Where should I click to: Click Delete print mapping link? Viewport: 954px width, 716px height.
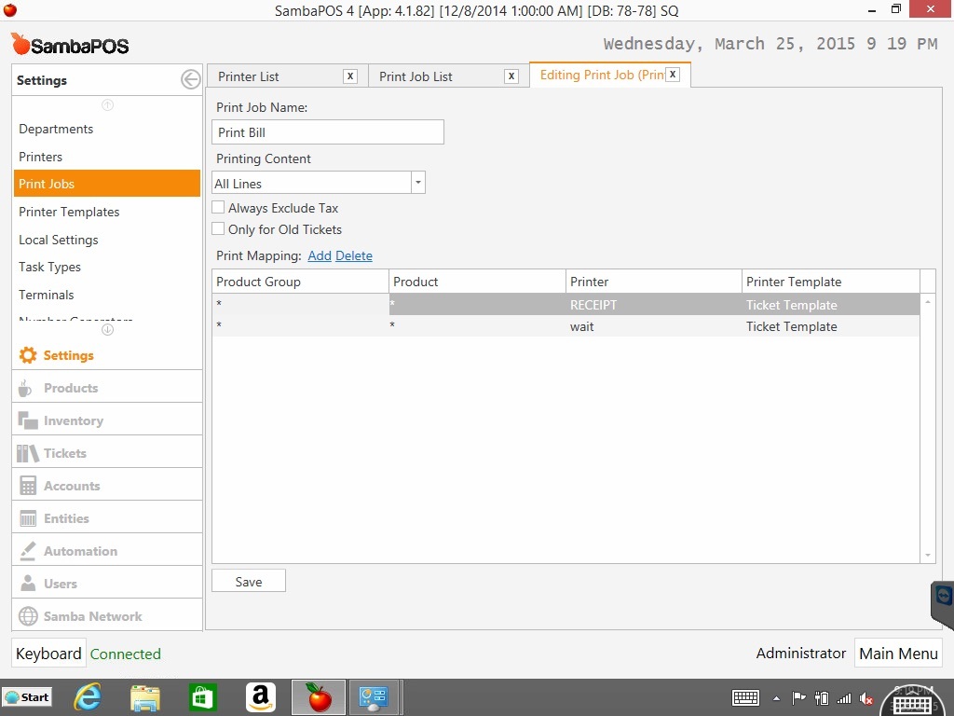tap(353, 255)
